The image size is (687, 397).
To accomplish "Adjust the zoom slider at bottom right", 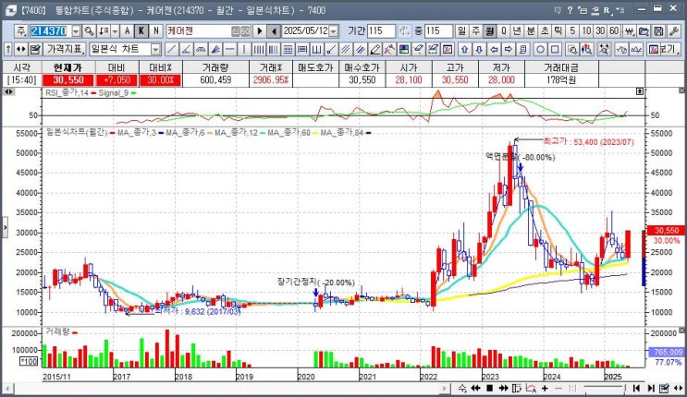I will click(604, 388).
